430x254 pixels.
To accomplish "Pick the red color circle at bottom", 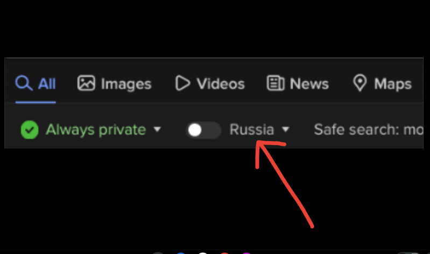I will [224, 253].
